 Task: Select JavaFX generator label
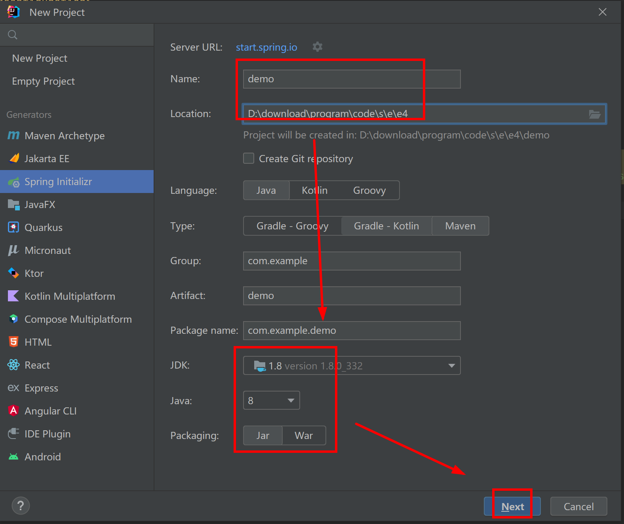(40, 204)
